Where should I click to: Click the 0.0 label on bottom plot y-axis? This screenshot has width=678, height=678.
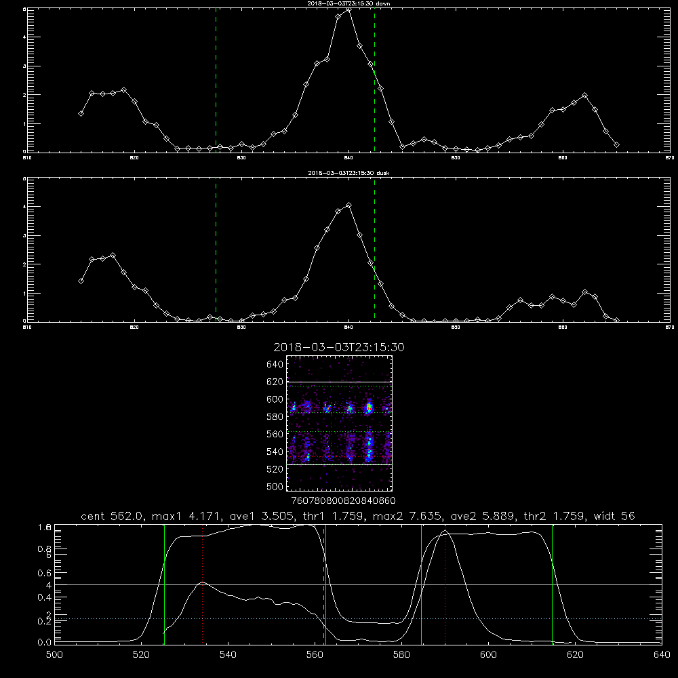pyautogui.click(x=44, y=643)
